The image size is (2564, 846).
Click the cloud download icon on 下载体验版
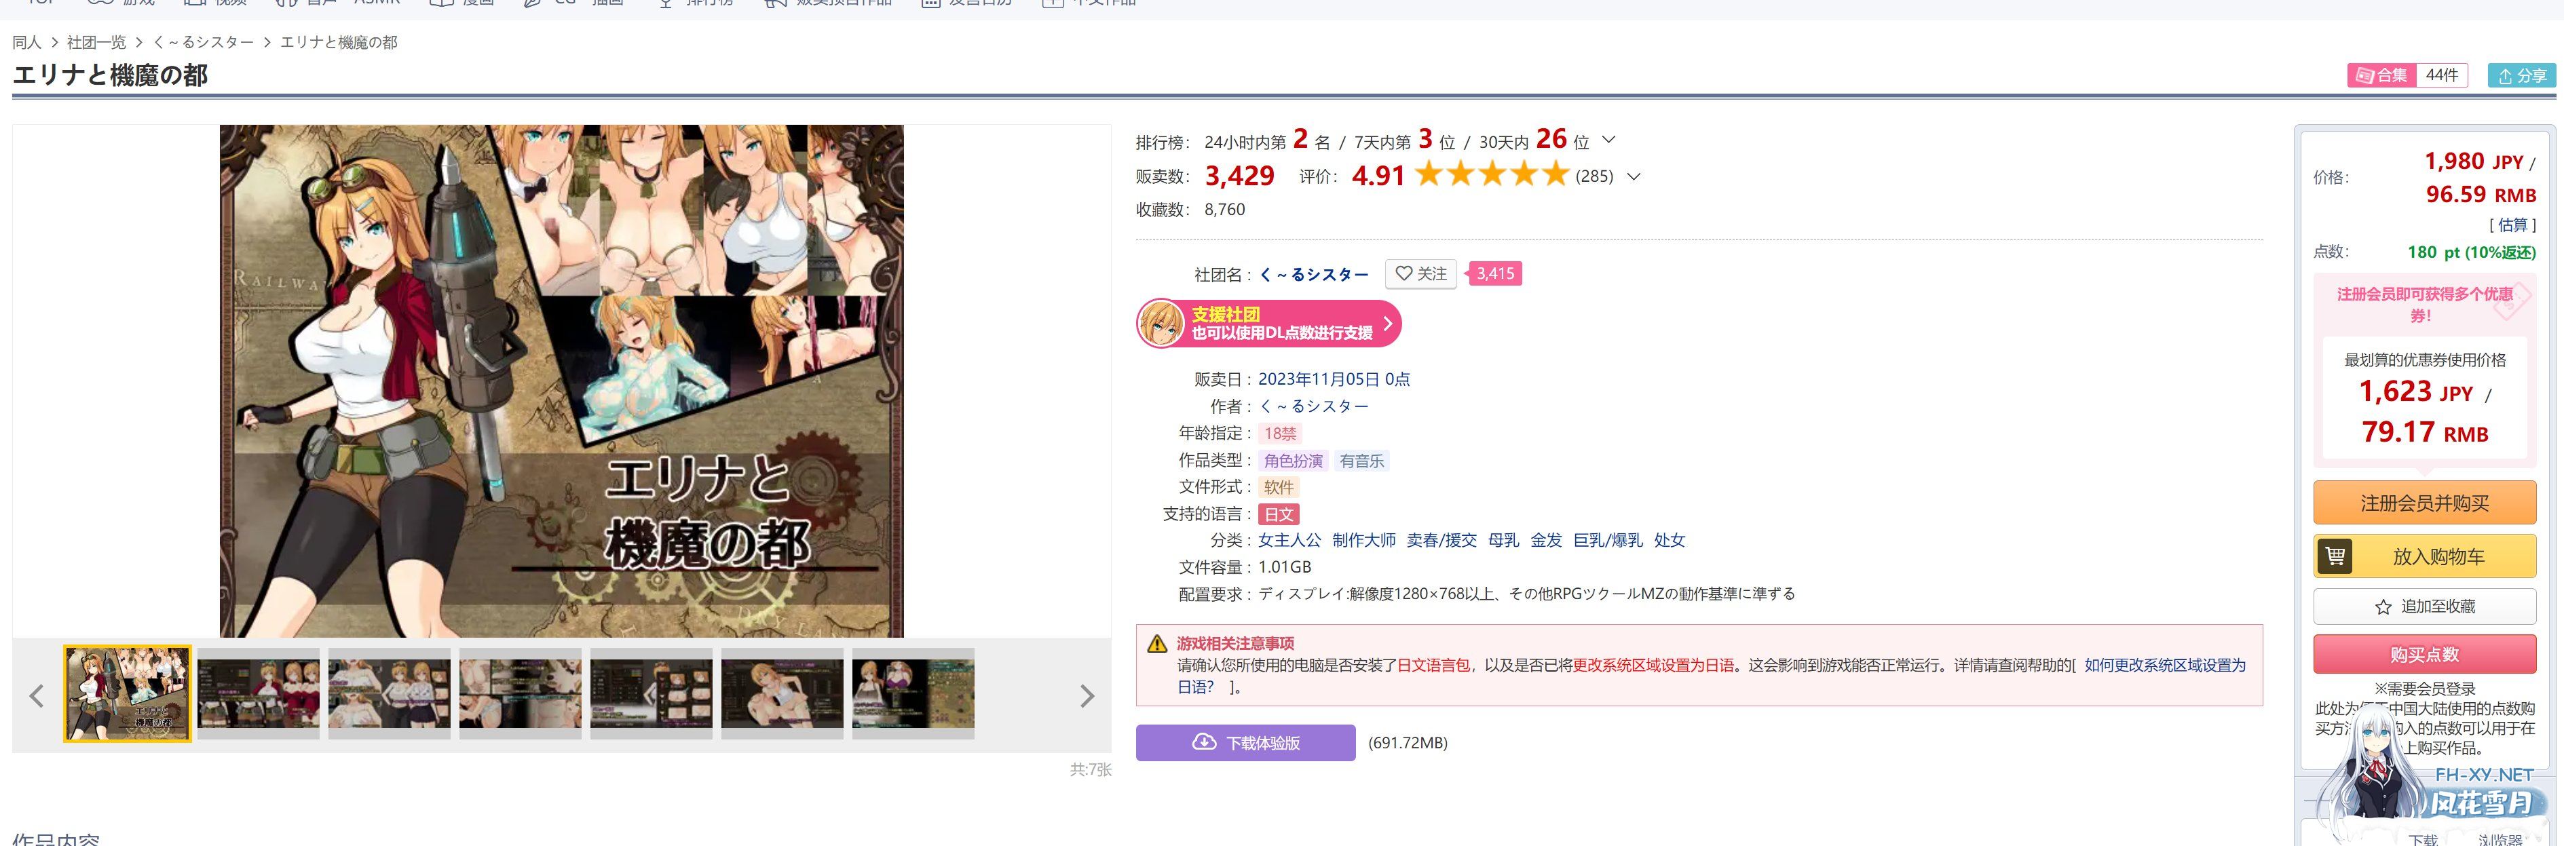1205,742
